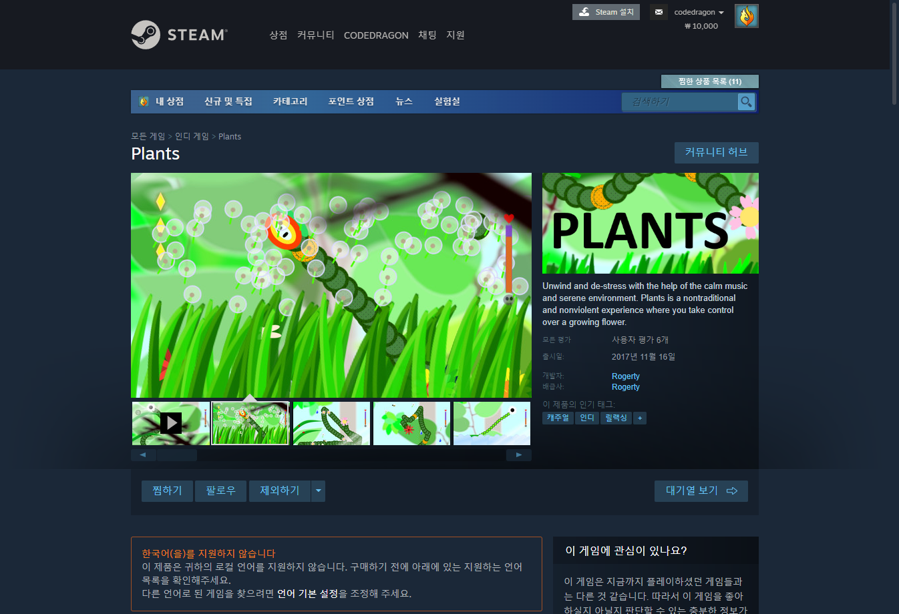Screen dimensions: 899x614
Task: Play the trailer video thumbnail
Action: pos(170,423)
